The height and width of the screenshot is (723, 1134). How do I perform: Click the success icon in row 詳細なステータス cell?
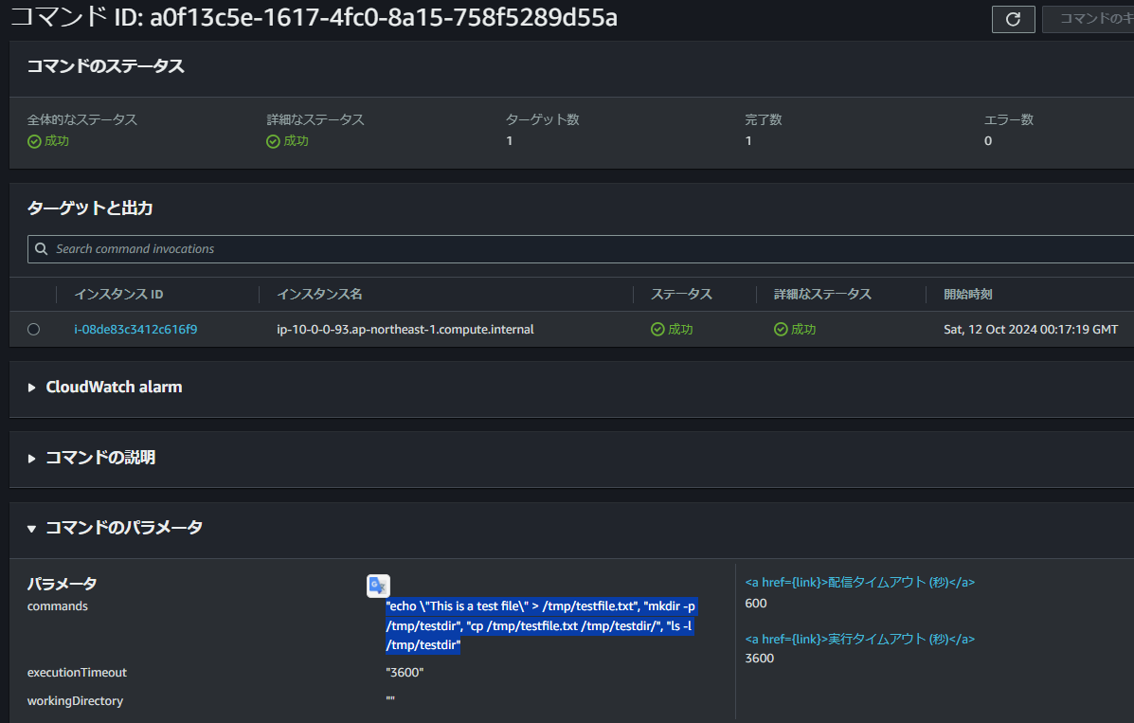[781, 330]
